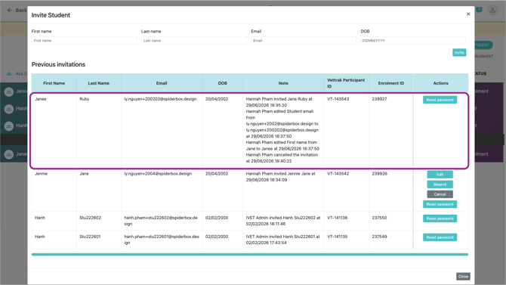Viewport: 506px width, 285px height.
Task: Click email ly.nguyen+2004@spiderbox.design
Action: [158, 174]
